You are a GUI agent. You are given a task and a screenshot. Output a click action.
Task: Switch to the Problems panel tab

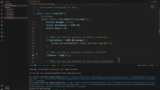(x=31, y=65)
